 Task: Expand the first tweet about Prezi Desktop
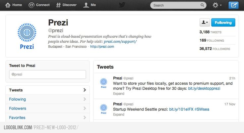click(x=119, y=94)
